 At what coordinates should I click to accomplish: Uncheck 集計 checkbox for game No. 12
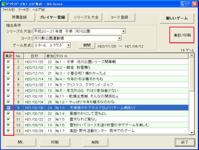click(8, 125)
